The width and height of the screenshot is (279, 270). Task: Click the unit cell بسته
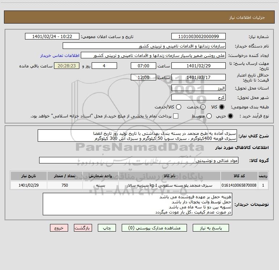(x=100, y=185)
